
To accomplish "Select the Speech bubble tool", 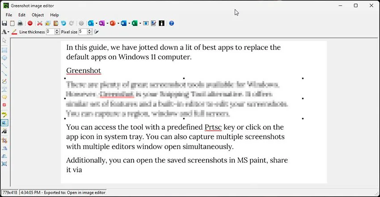I will 4,97.
